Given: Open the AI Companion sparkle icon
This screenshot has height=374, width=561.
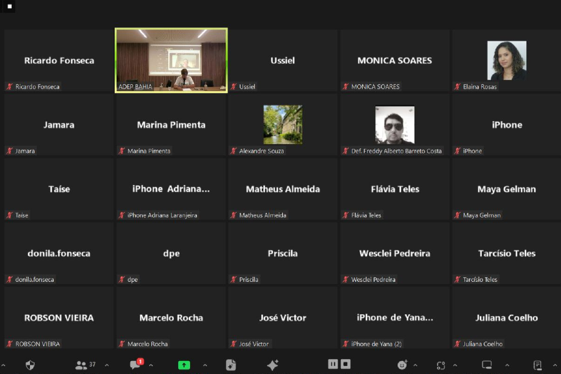Looking at the screenshot, I should (272, 365).
